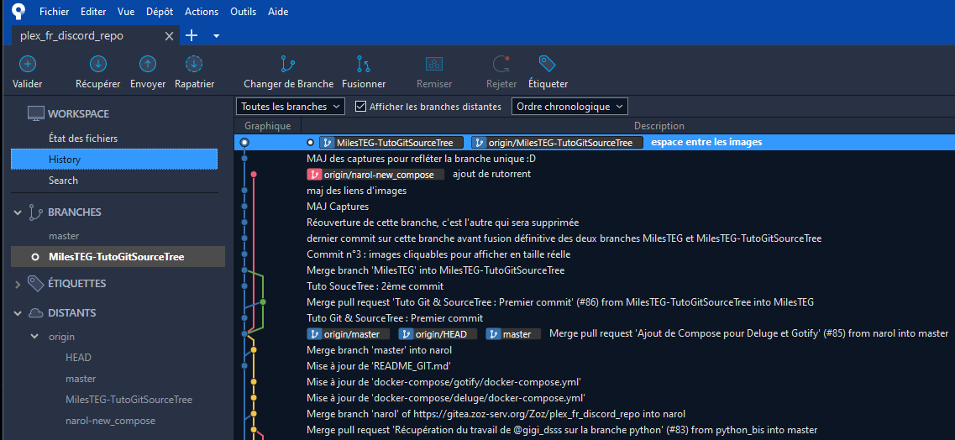Collapse the DISTANTS section
This screenshot has height=440, width=955.
pyautogui.click(x=17, y=313)
